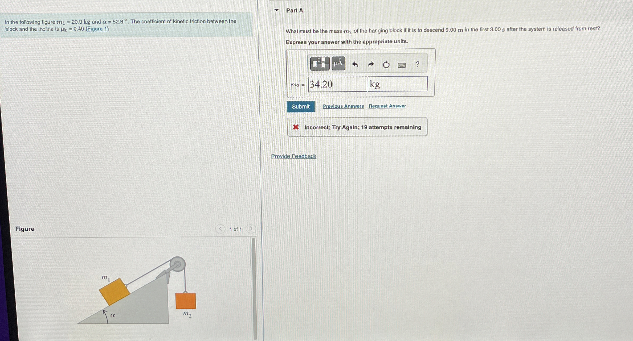
Task: Open the templates math palette icon
Action: (320, 64)
